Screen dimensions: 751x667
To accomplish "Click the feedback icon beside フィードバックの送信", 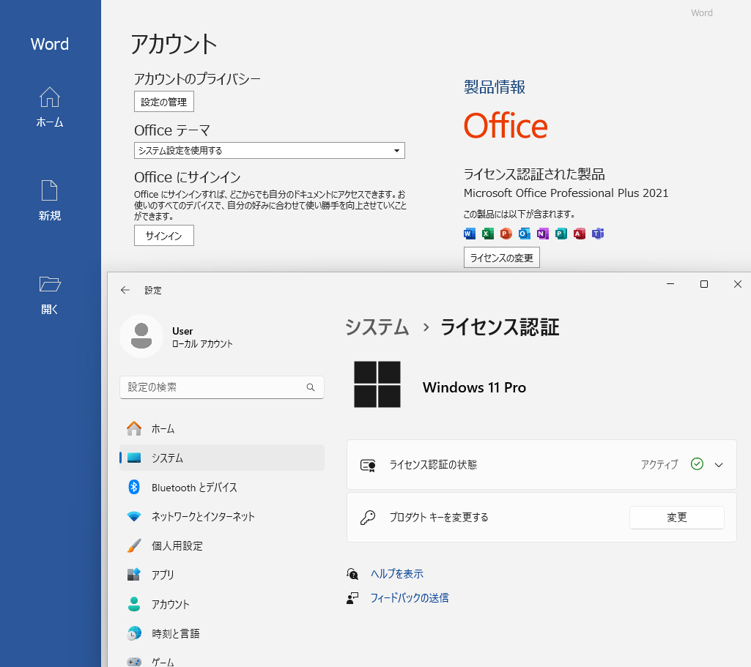I will [x=352, y=598].
